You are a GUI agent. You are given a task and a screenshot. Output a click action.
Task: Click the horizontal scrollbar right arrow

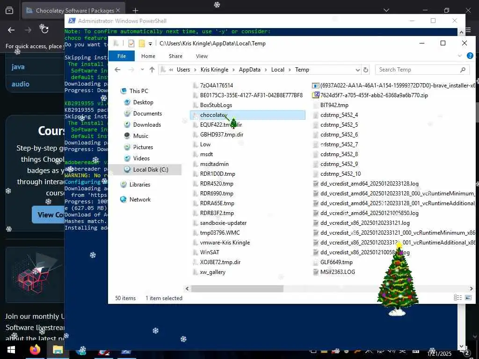click(x=471, y=288)
